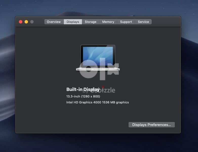This screenshot has width=198, height=152.
Task: Click the Built-in Display heading
Action: pos(83,89)
